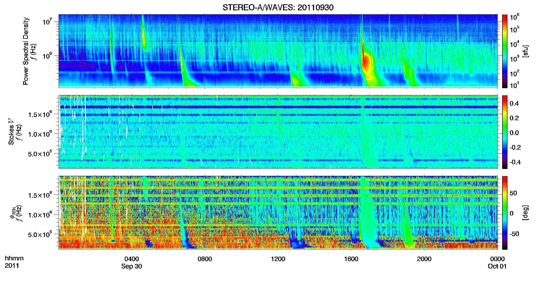Click the 2000 time axis label
This screenshot has height=286, width=556.
point(424,259)
